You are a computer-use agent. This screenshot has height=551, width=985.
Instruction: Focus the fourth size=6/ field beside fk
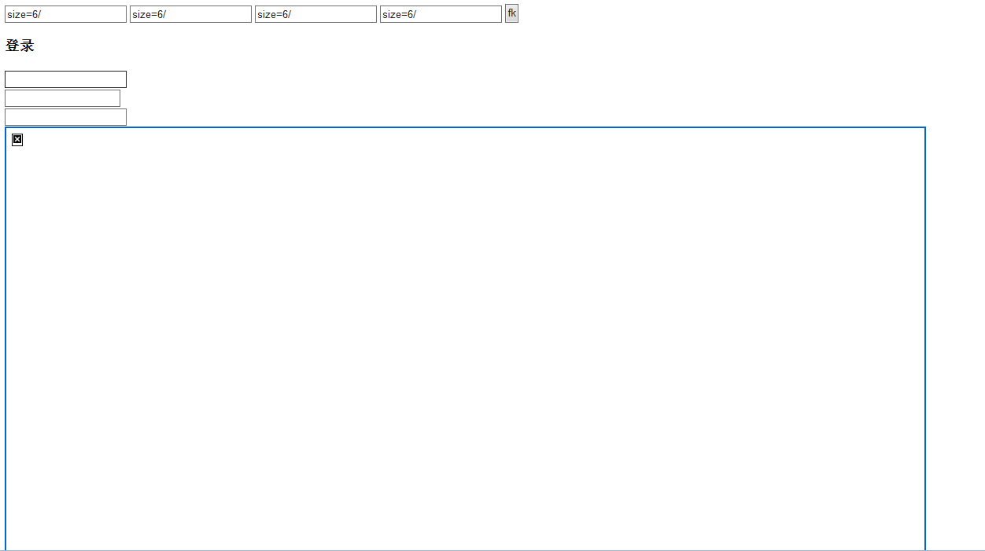[441, 14]
